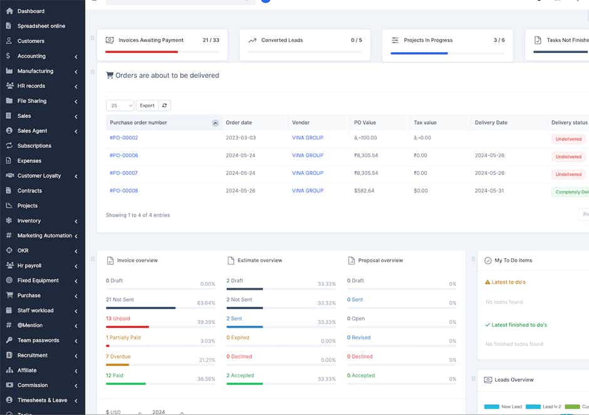Viewport: 589px width, 415px height.
Task: Click the shopping cart icon beside Orders heading
Action: pos(109,75)
